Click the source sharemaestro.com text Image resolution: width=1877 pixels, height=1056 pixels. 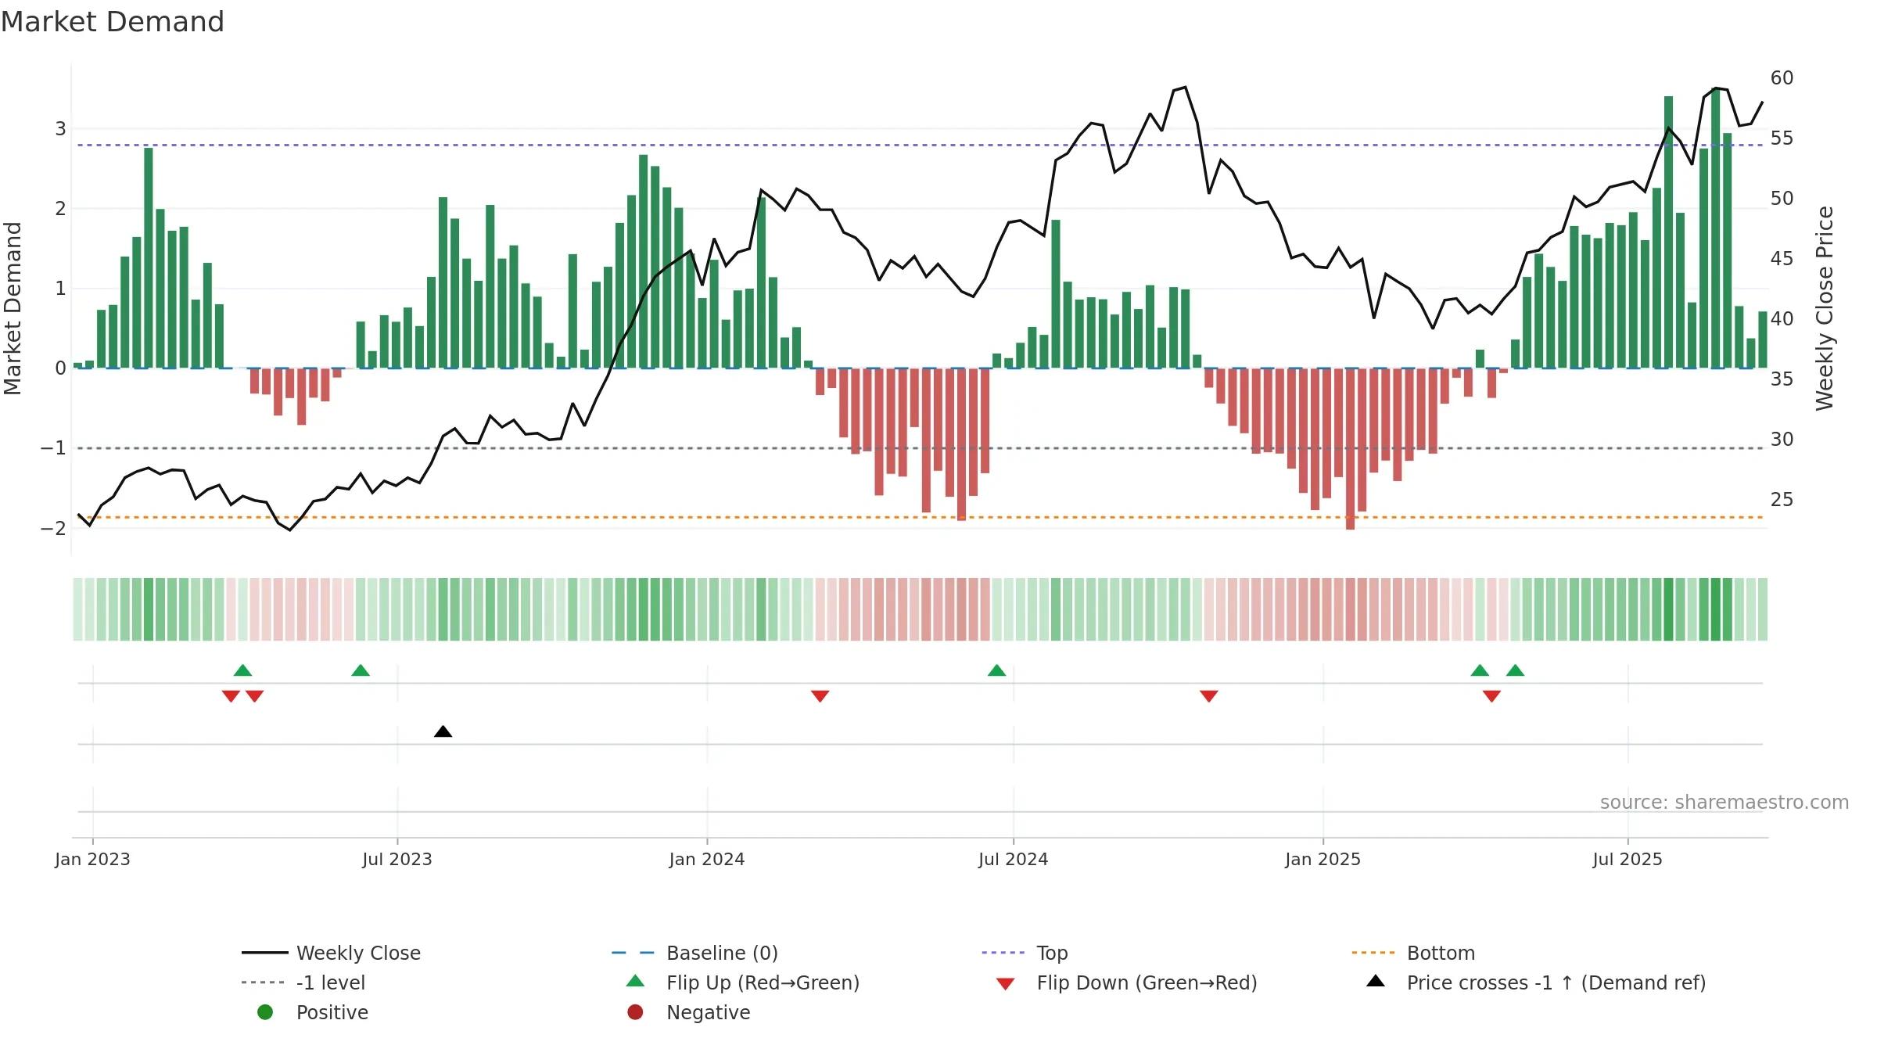[x=1724, y=802]
